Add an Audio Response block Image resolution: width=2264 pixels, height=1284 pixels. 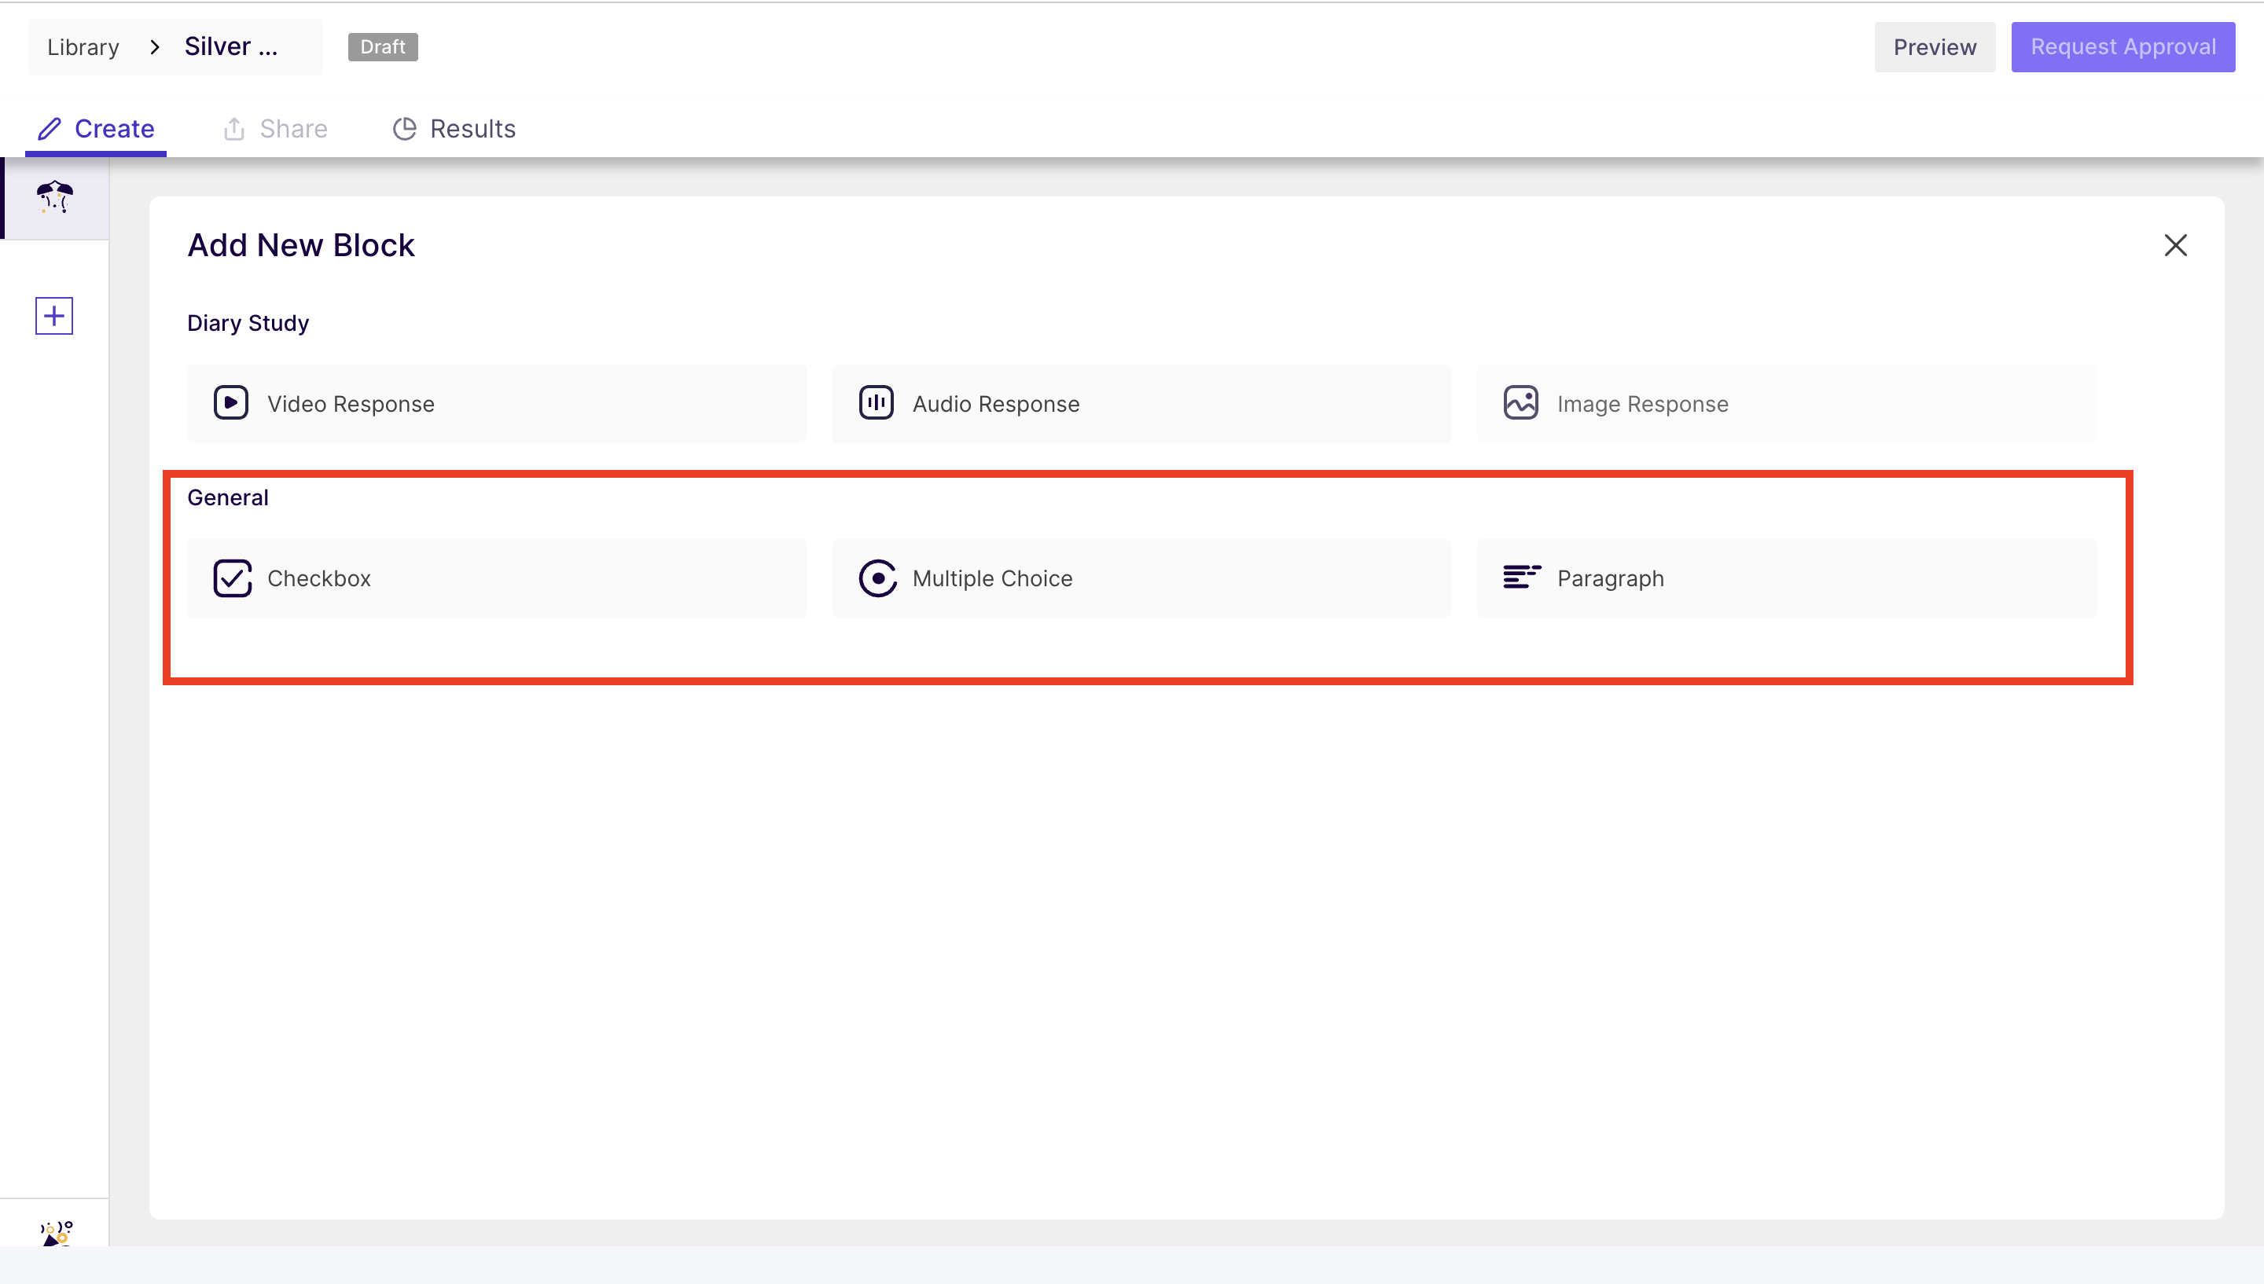click(1141, 403)
